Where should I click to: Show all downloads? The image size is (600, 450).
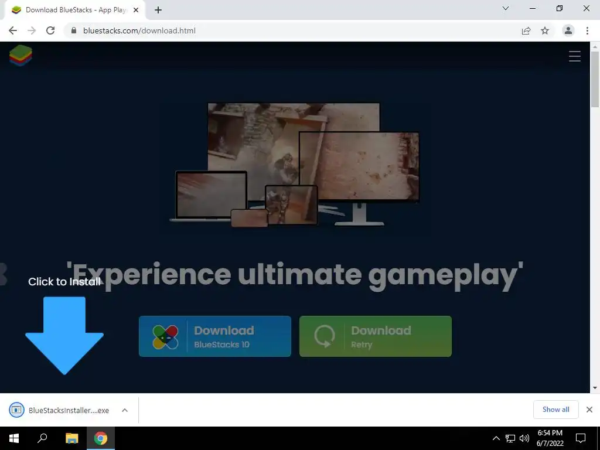(555, 410)
